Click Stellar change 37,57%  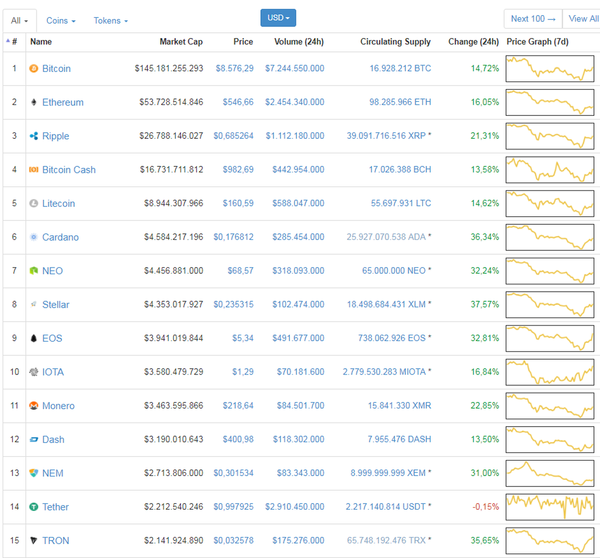(x=484, y=304)
